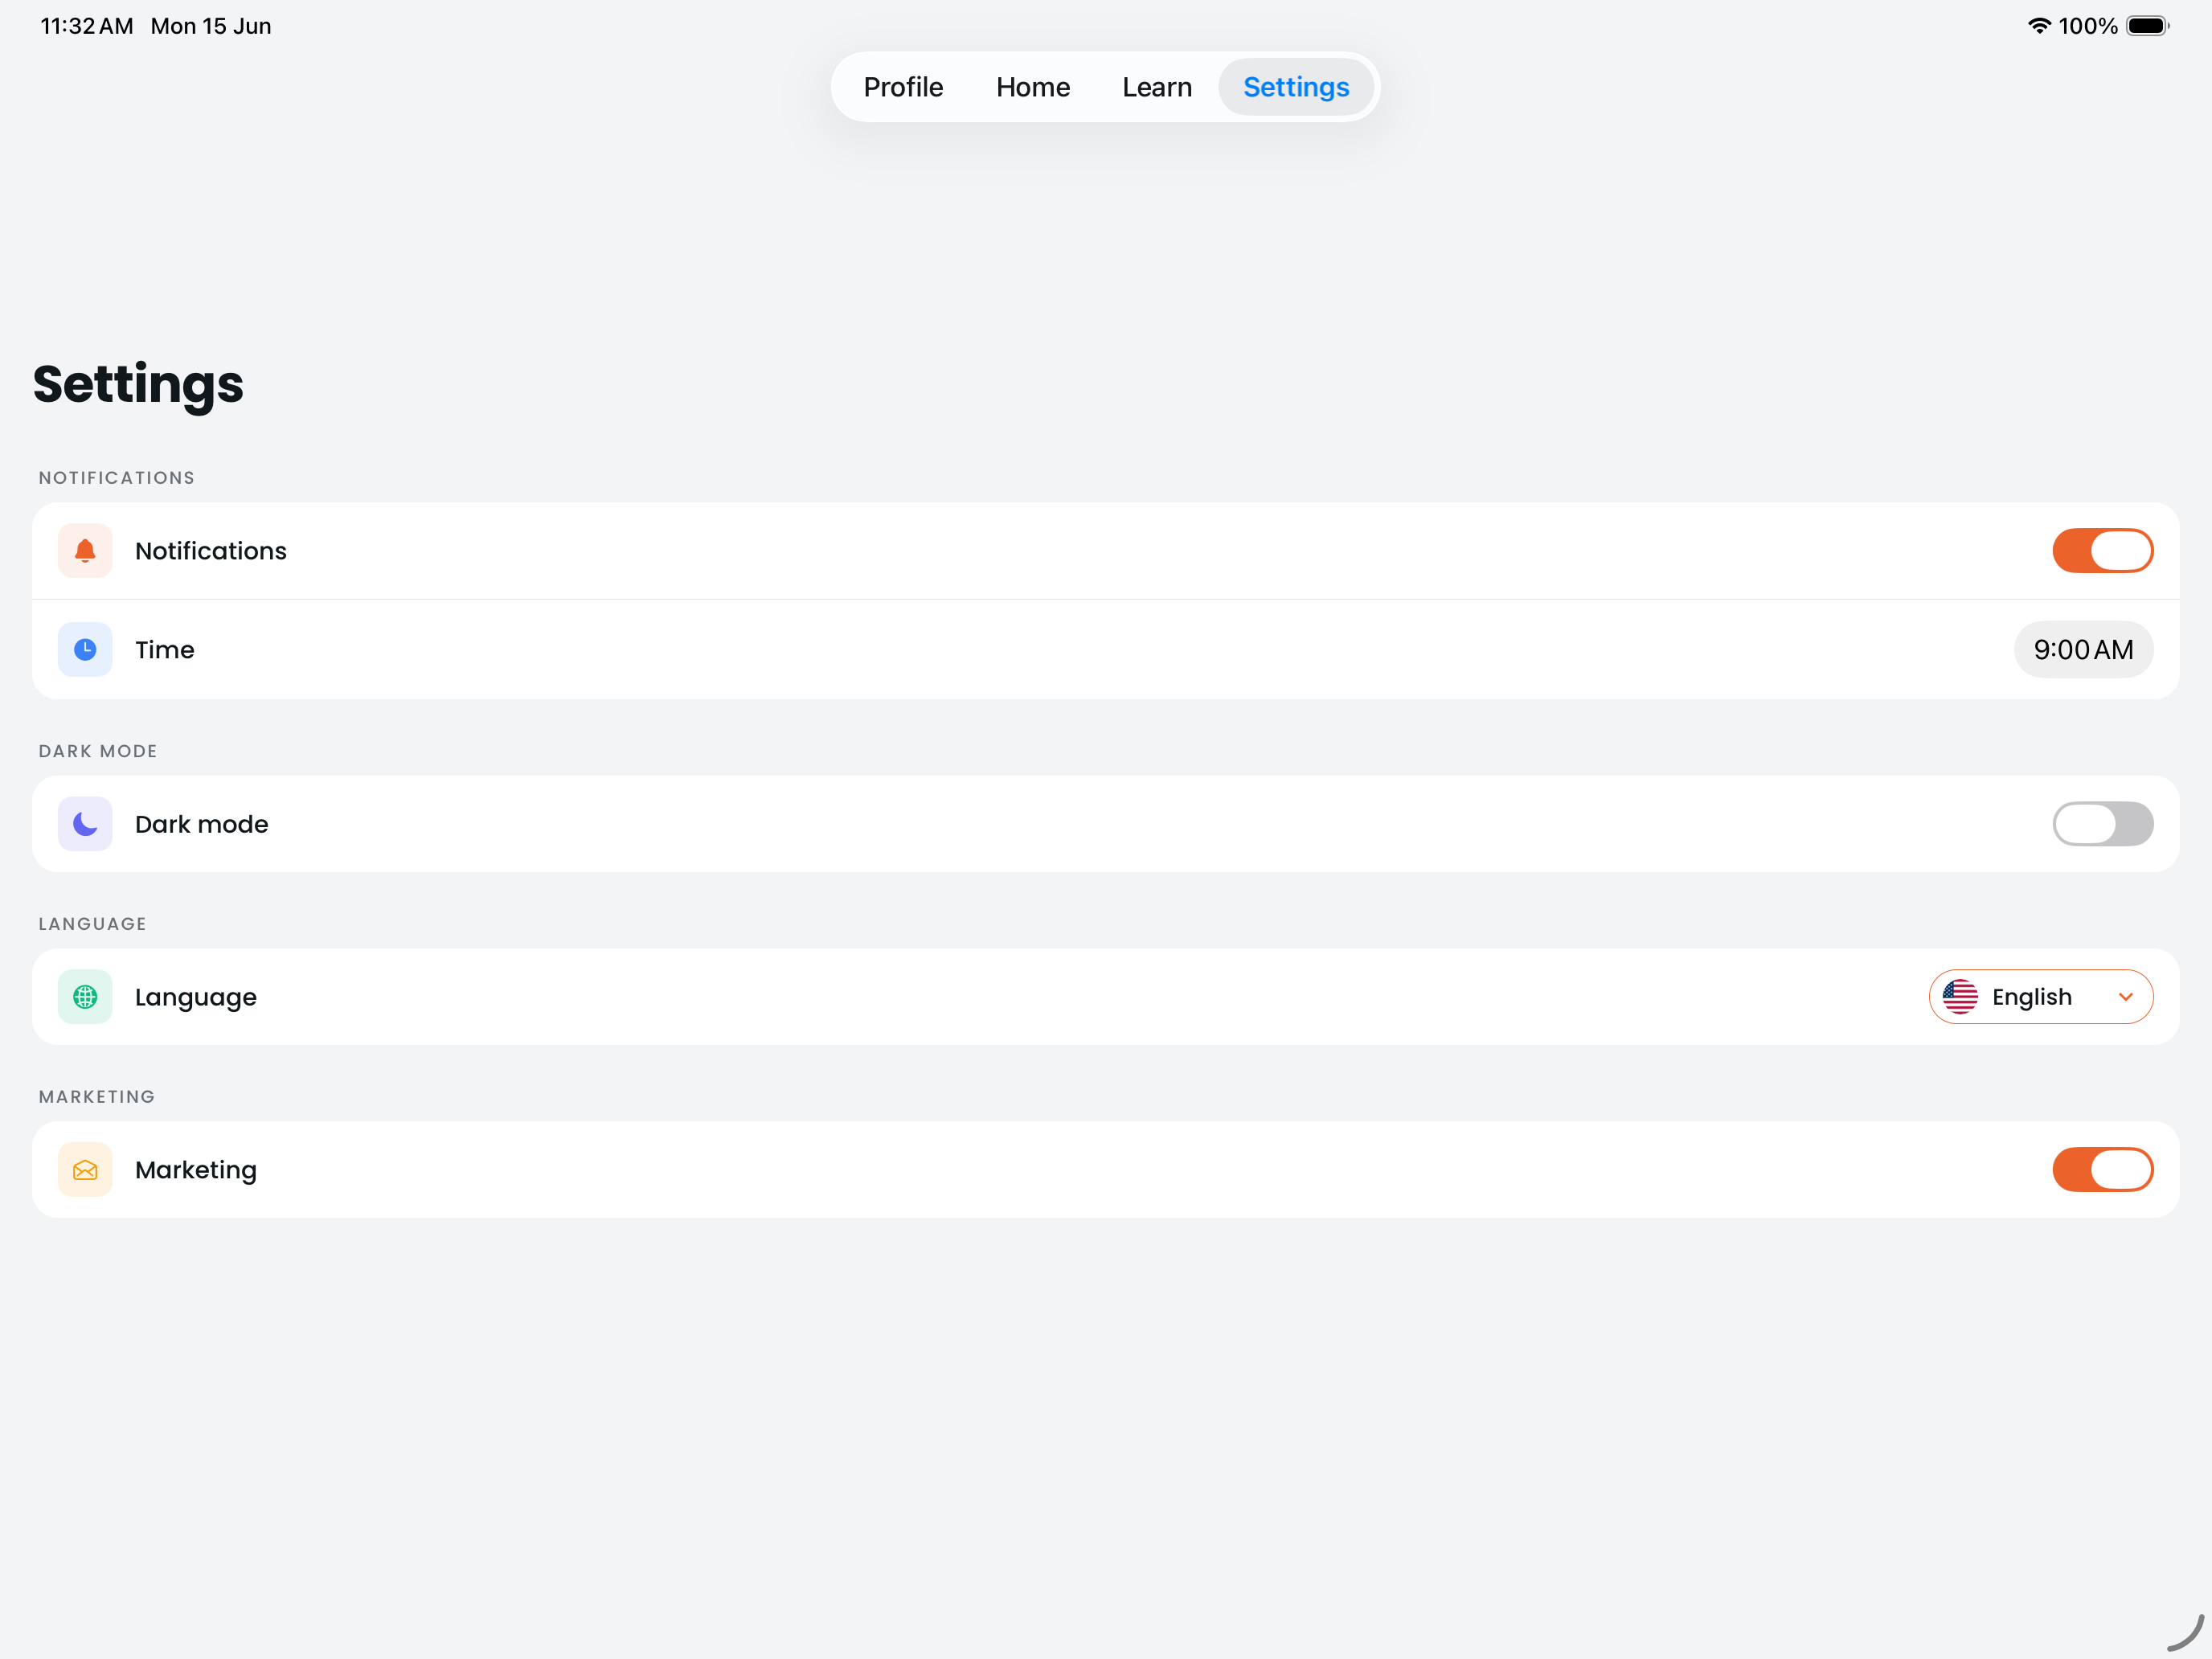Tap the 100% battery percentage
This screenshot has height=1659, width=2212.
coord(2088,26)
